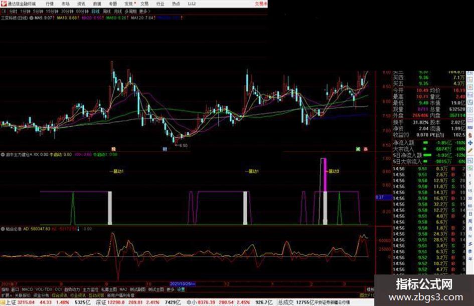The width and height of the screenshot is (474, 306).
Task: Select the 窗口 tab in the bottom bar
Action: pos(15,289)
